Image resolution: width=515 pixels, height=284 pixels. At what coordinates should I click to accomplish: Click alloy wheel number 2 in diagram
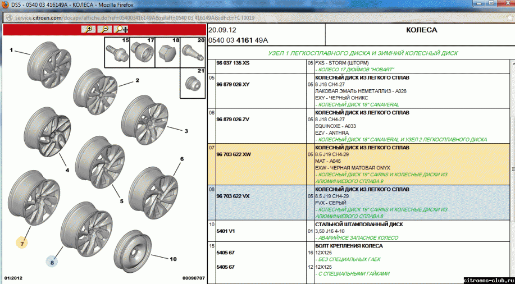coord(95,91)
